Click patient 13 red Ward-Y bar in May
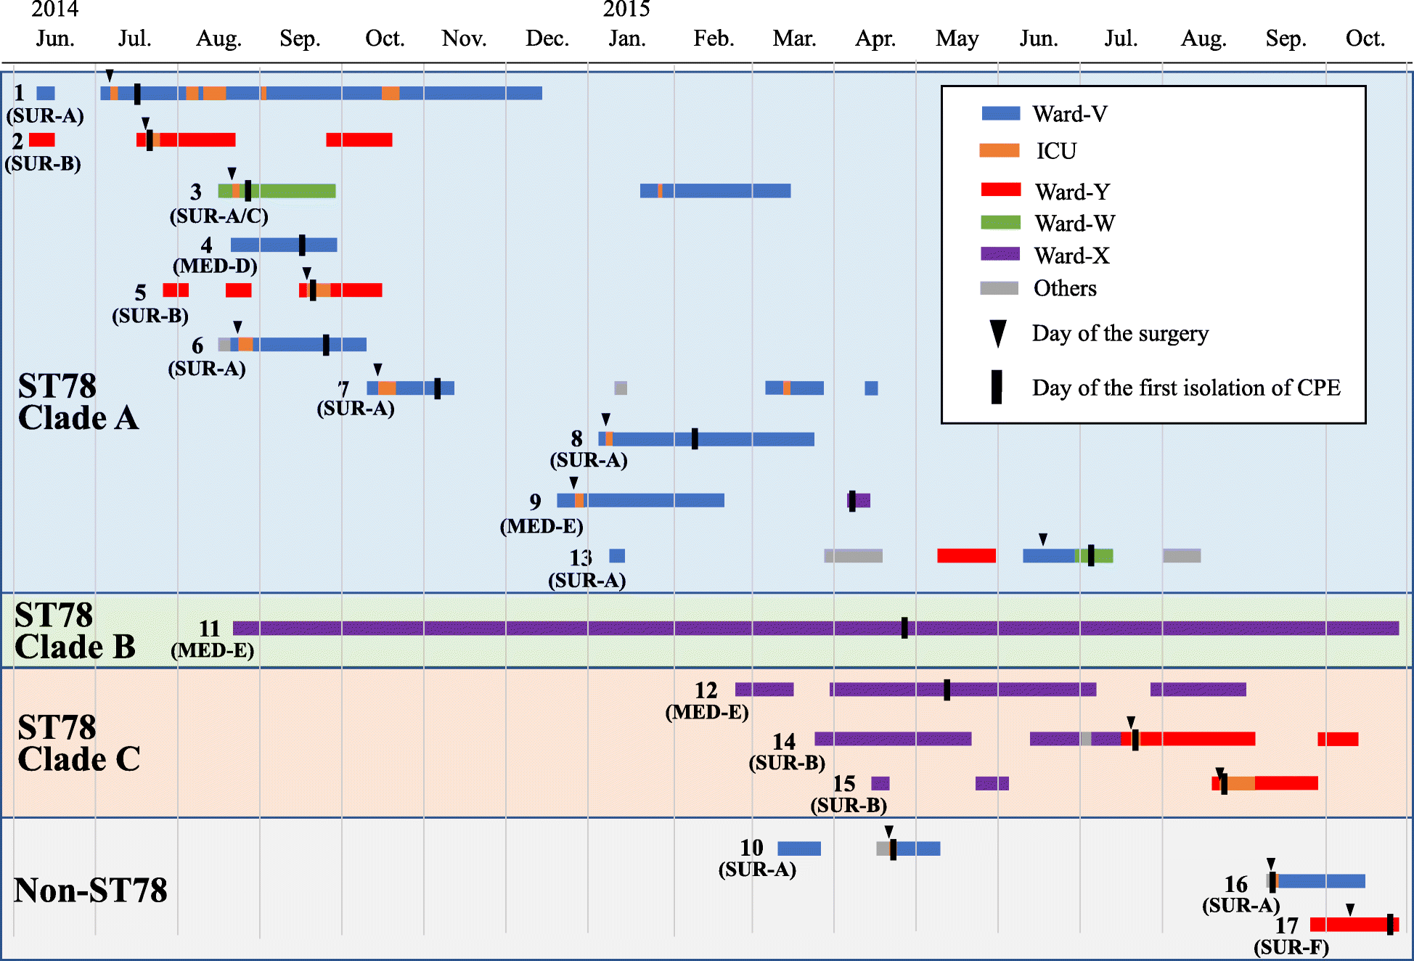The width and height of the screenshot is (1414, 961). pos(966,556)
